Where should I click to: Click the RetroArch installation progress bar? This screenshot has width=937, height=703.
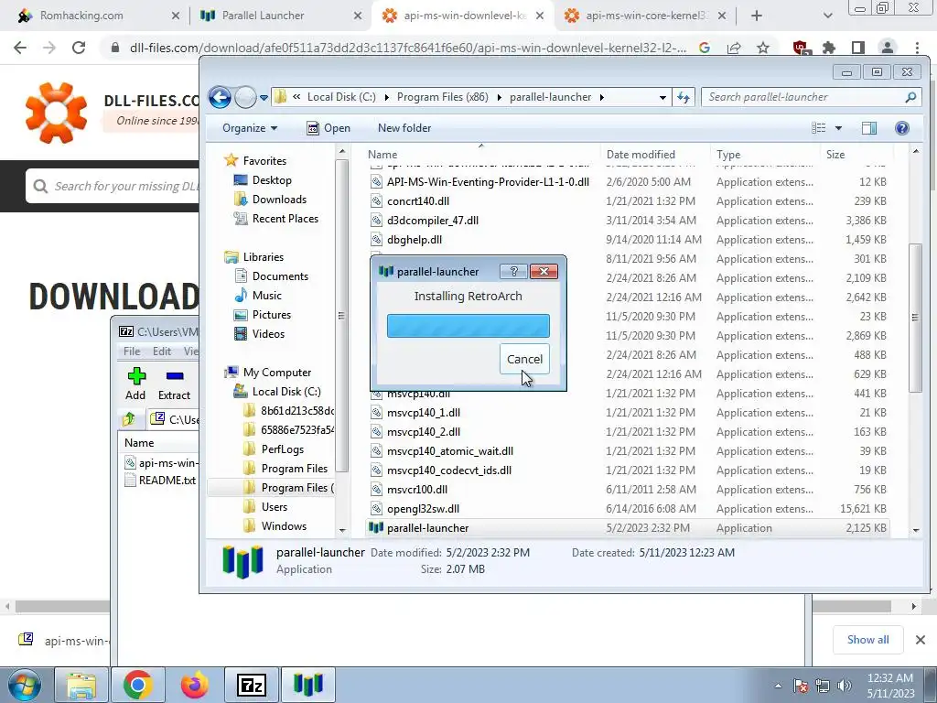pyautogui.click(x=468, y=326)
